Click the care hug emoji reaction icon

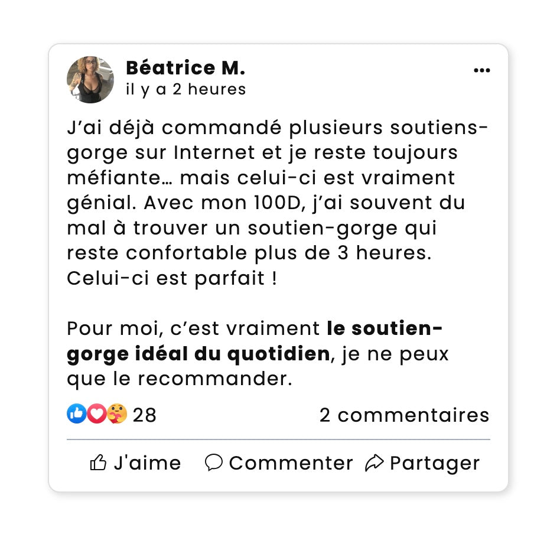coord(116,414)
